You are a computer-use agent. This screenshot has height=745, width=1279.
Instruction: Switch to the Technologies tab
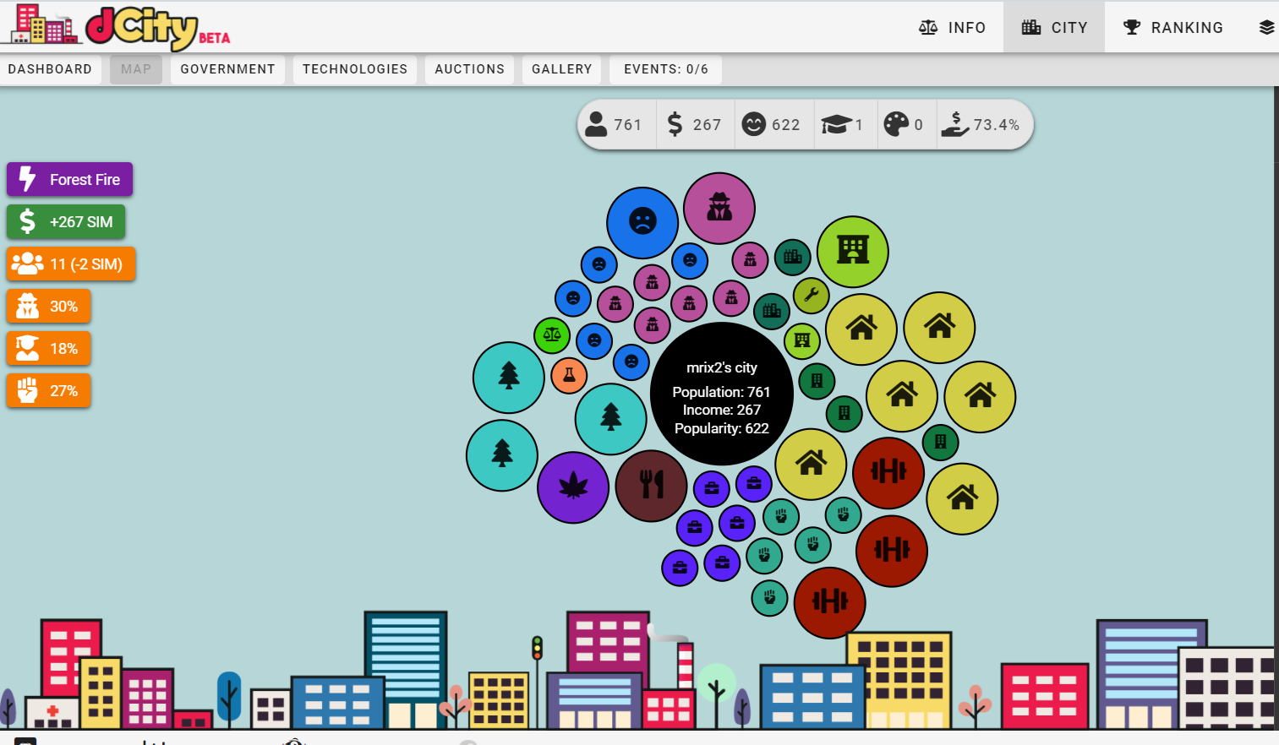pos(355,69)
